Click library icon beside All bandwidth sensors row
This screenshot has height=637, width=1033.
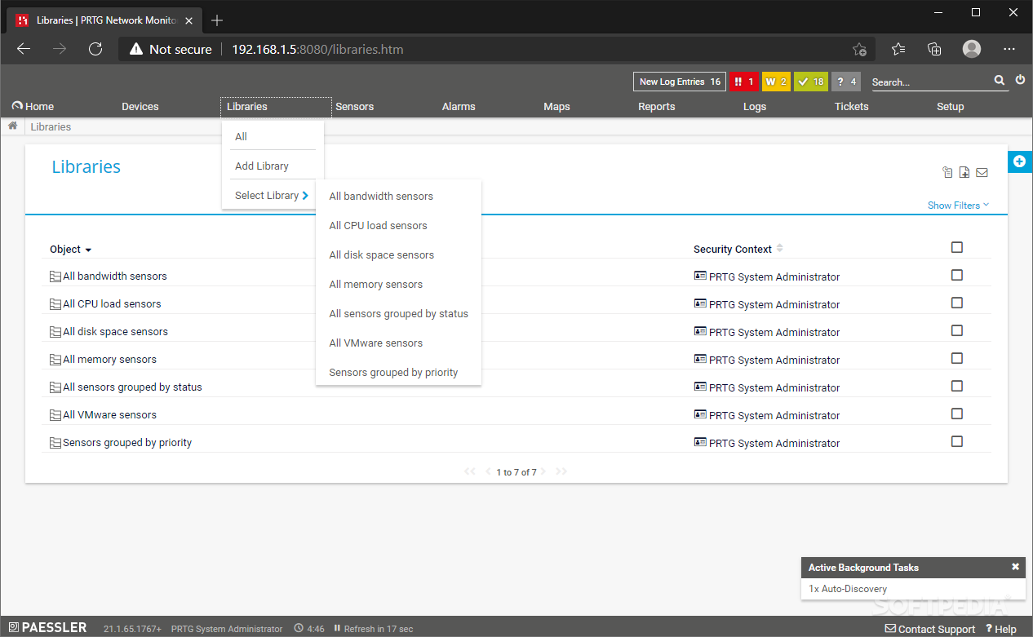[x=55, y=276]
